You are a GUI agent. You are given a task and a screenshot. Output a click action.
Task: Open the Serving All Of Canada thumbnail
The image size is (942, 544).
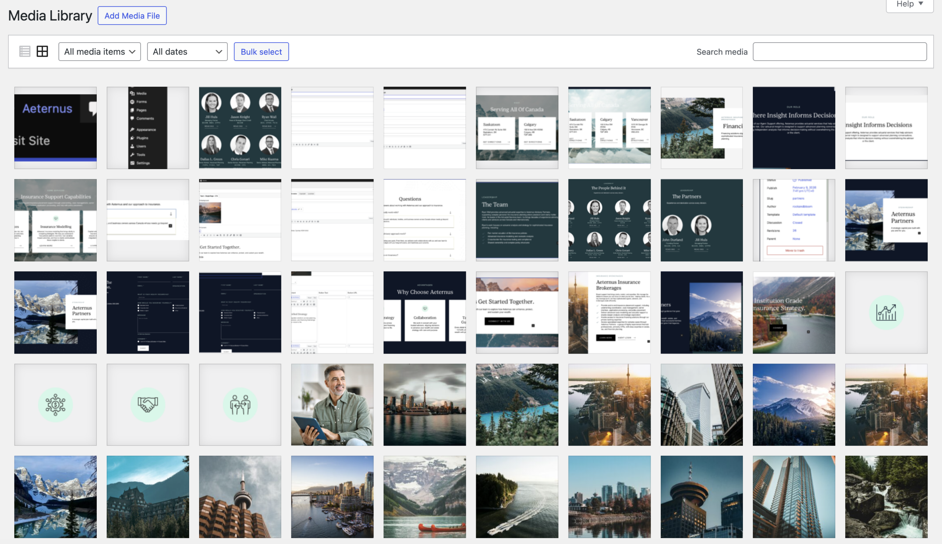517,128
